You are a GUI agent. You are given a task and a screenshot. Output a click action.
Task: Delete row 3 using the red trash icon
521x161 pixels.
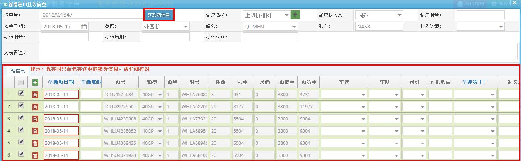[35, 119]
